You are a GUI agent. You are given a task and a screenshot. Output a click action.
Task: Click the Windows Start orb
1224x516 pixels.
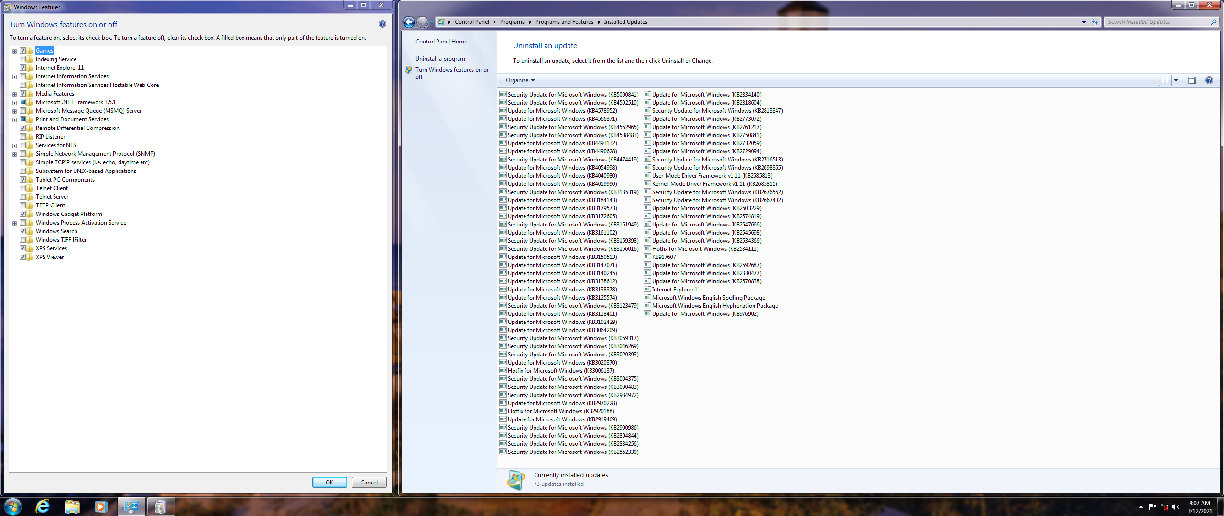(x=13, y=506)
